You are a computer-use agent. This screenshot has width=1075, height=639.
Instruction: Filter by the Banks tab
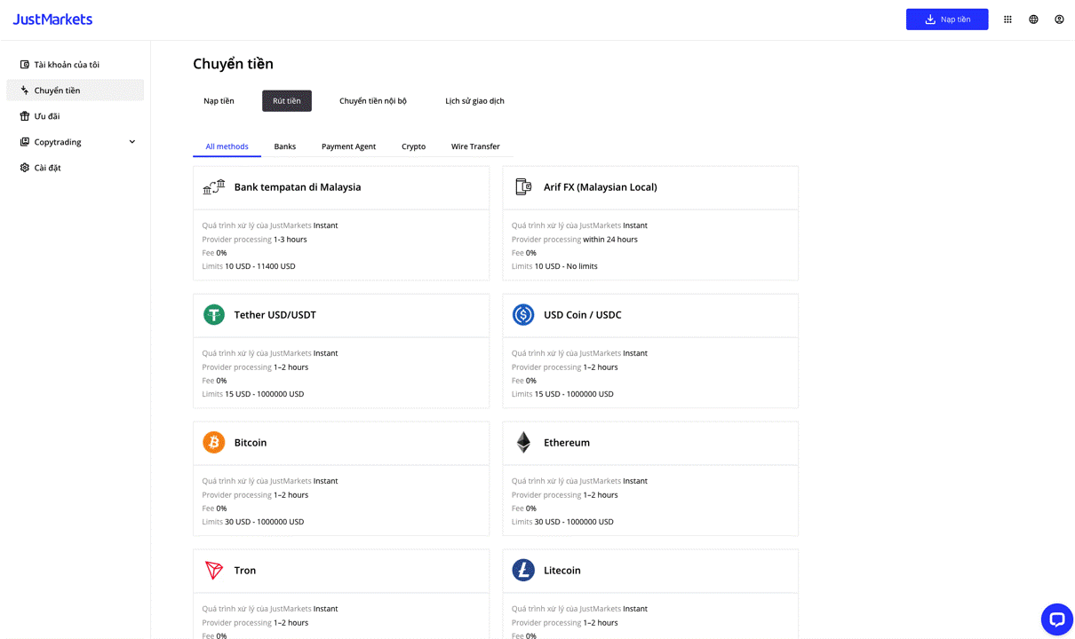(285, 146)
